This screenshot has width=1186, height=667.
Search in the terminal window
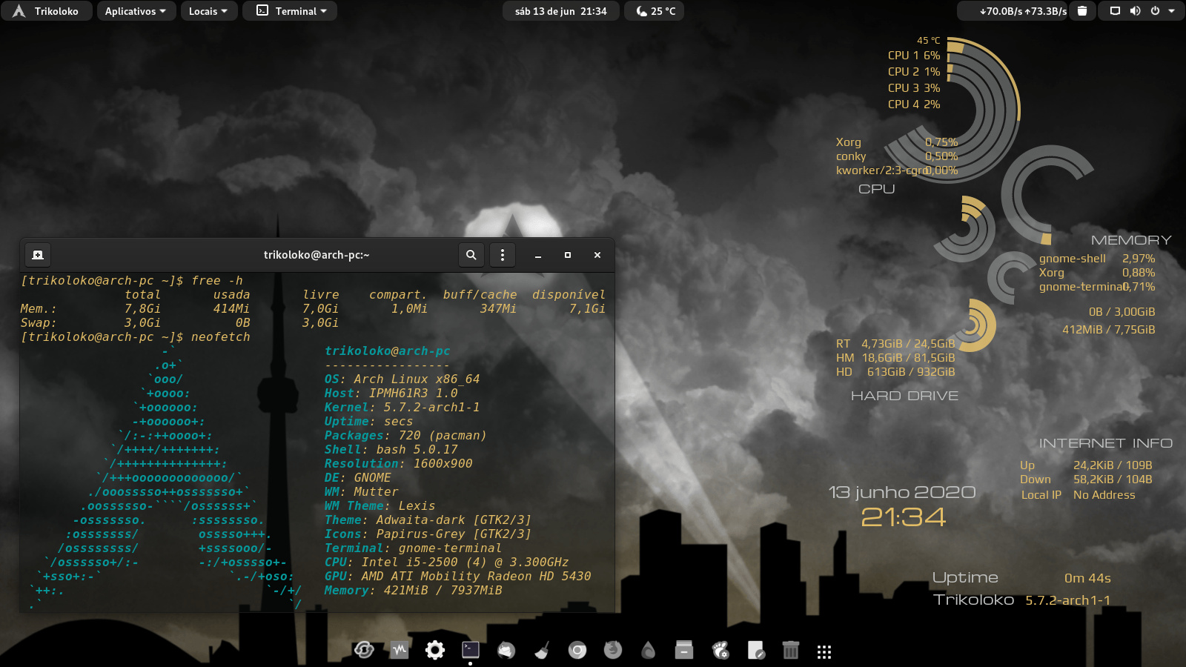pyautogui.click(x=471, y=255)
